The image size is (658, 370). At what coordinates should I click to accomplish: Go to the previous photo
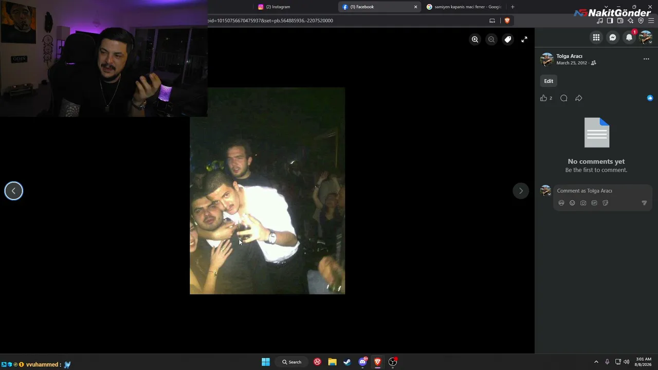[14, 191]
